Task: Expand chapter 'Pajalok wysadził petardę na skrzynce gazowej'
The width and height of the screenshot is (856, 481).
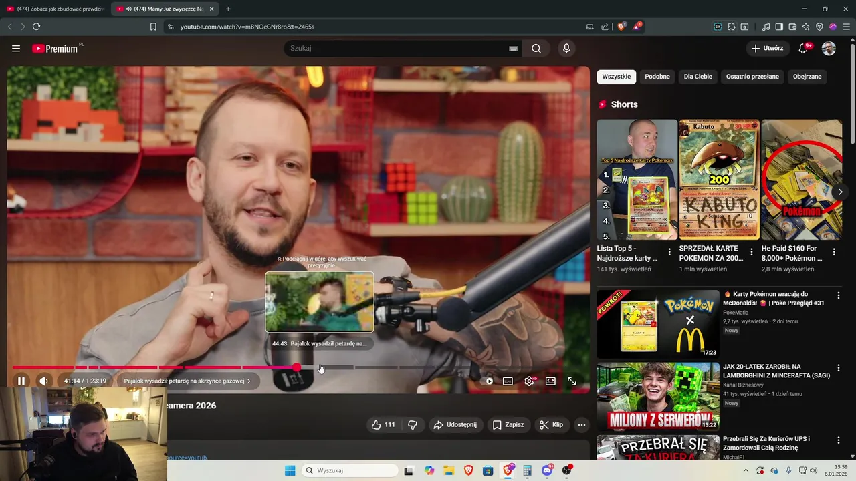Action: pyautogui.click(x=187, y=381)
